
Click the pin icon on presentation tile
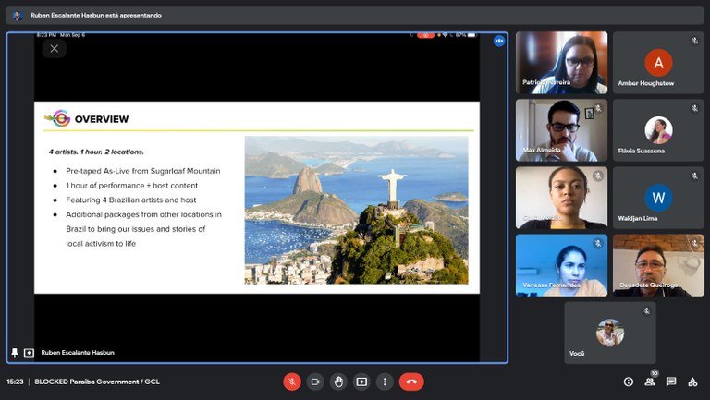15,353
